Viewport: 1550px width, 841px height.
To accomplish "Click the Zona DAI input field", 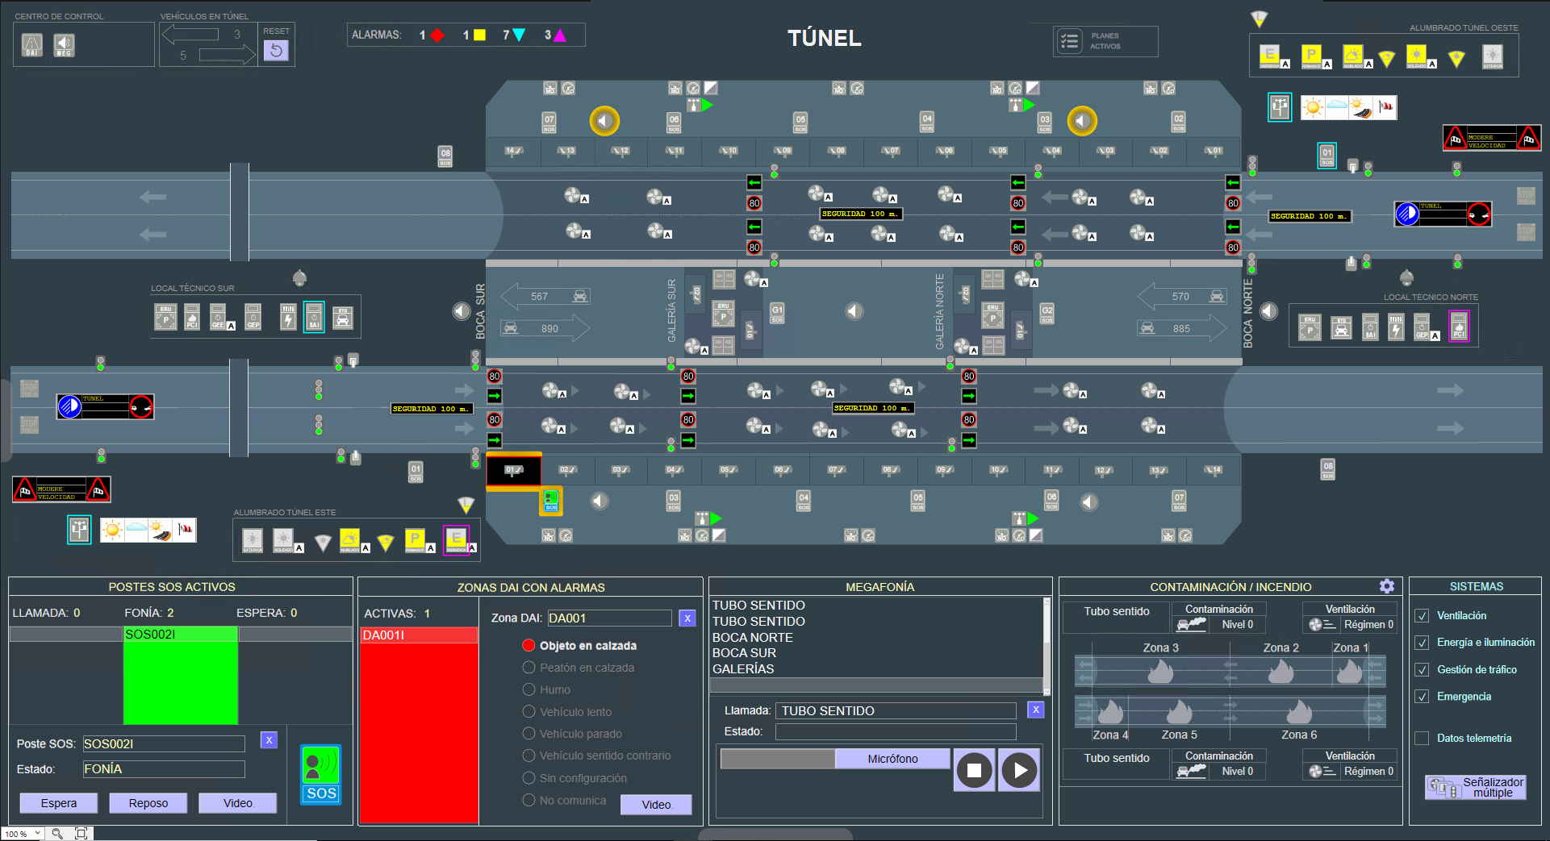I will tap(609, 618).
